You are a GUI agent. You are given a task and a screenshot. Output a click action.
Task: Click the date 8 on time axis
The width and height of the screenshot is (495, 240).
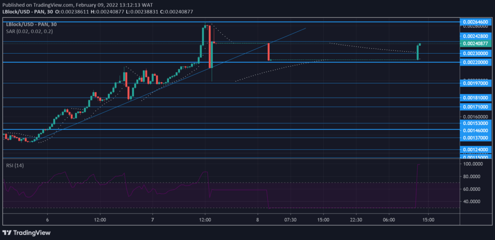coord(258,220)
